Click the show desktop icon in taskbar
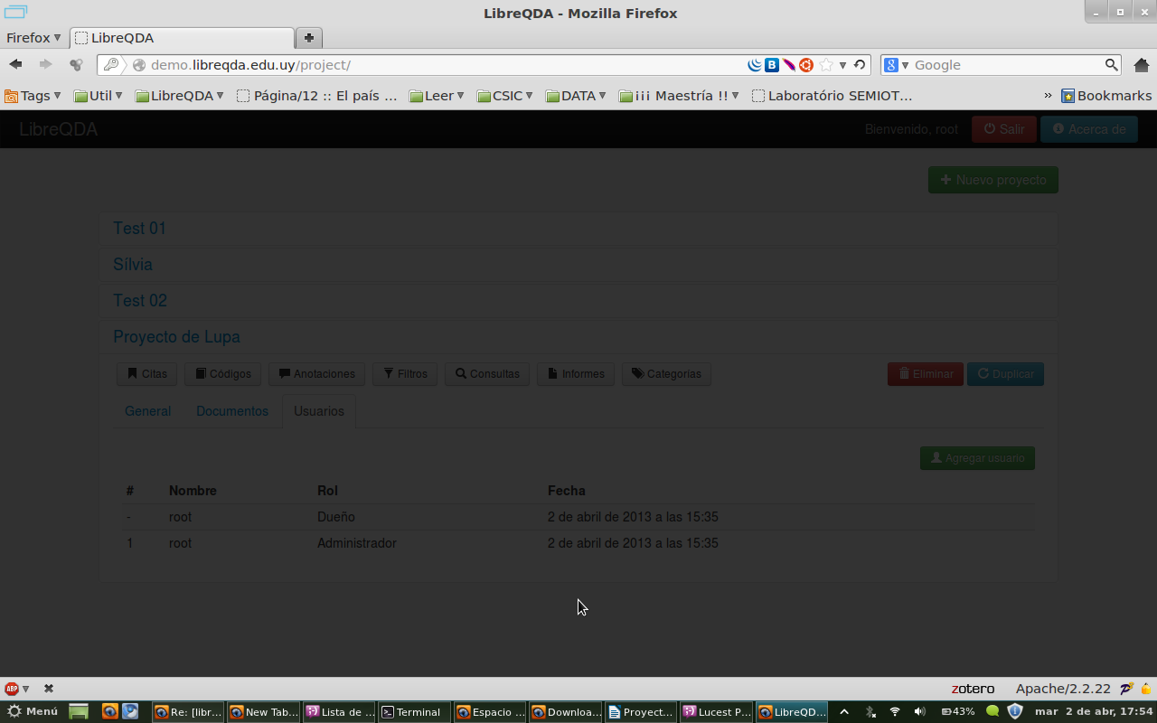Viewport: 1157px width, 723px height. pyautogui.click(x=79, y=711)
